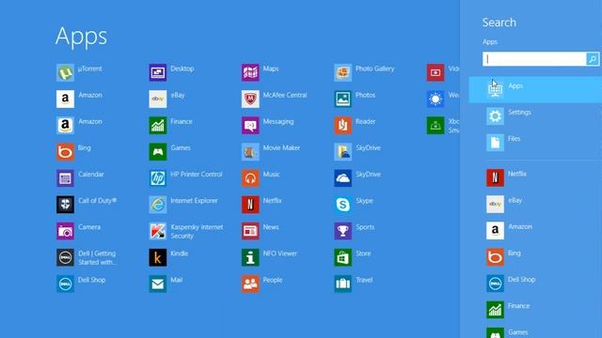
Task: Click the search text field
Action: (534, 59)
